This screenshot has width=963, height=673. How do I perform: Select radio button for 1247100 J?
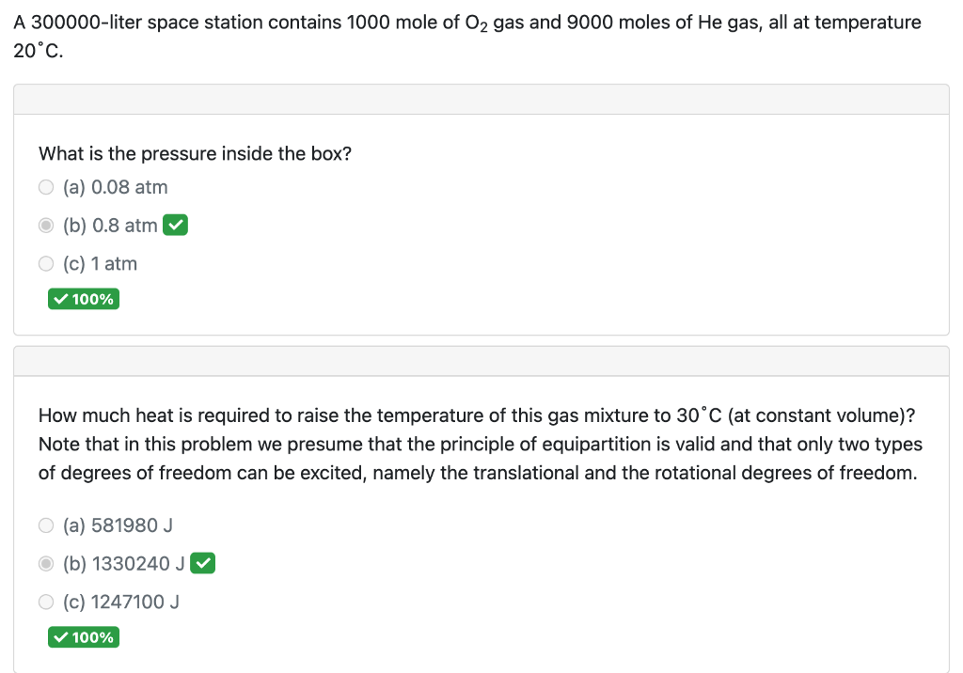click(46, 602)
